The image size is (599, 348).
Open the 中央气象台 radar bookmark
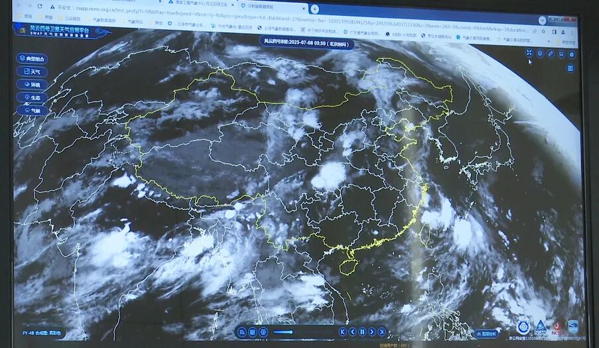(232, 27)
